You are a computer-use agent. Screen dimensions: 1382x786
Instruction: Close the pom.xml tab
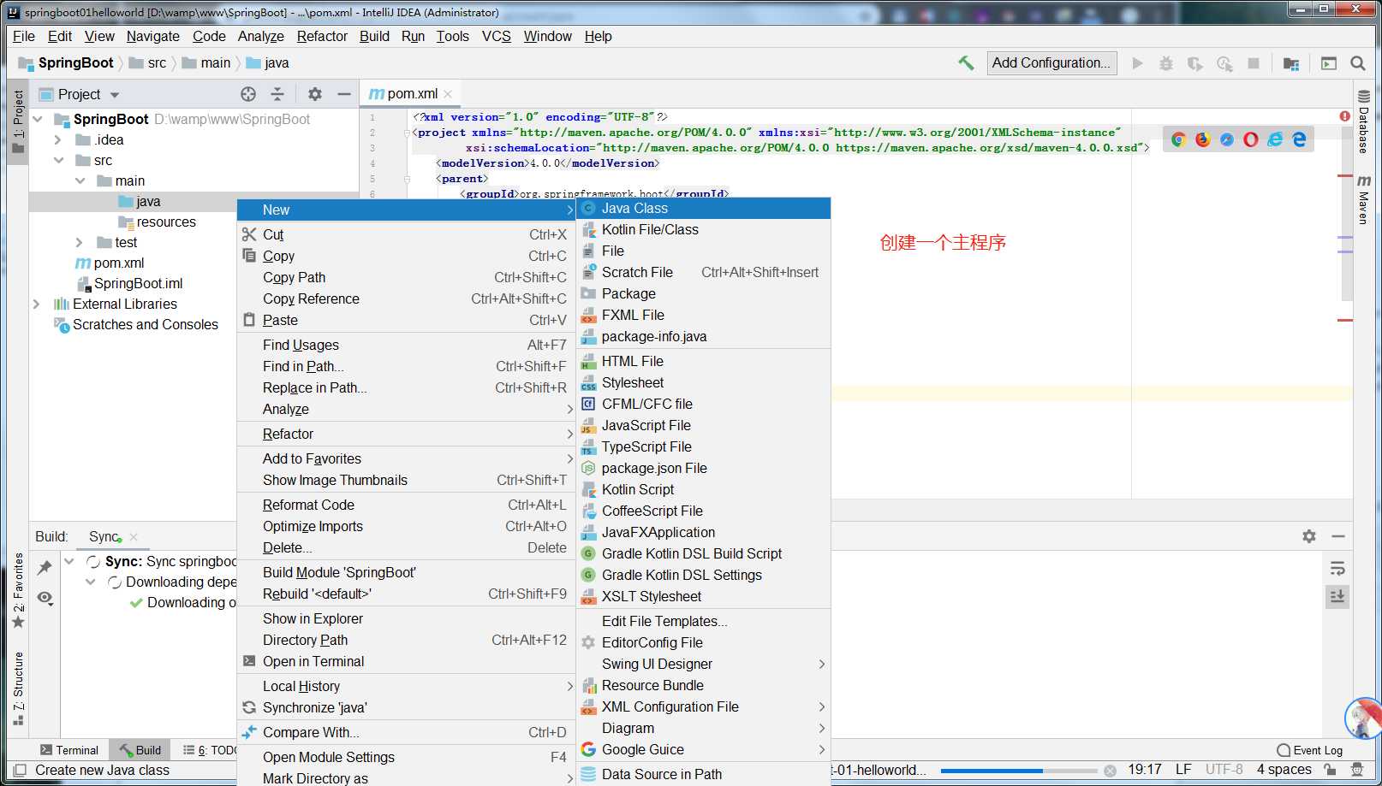448,94
